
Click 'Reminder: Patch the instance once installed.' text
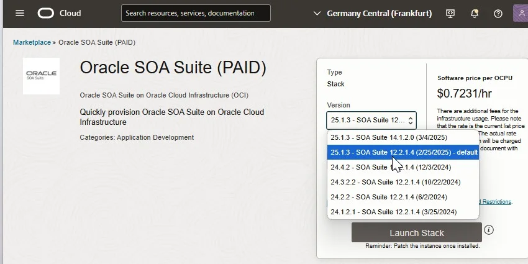(x=422, y=246)
